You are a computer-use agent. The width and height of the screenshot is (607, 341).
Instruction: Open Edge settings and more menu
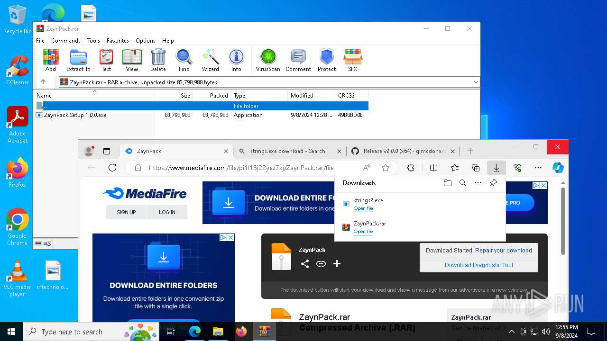(x=538, y=168)
